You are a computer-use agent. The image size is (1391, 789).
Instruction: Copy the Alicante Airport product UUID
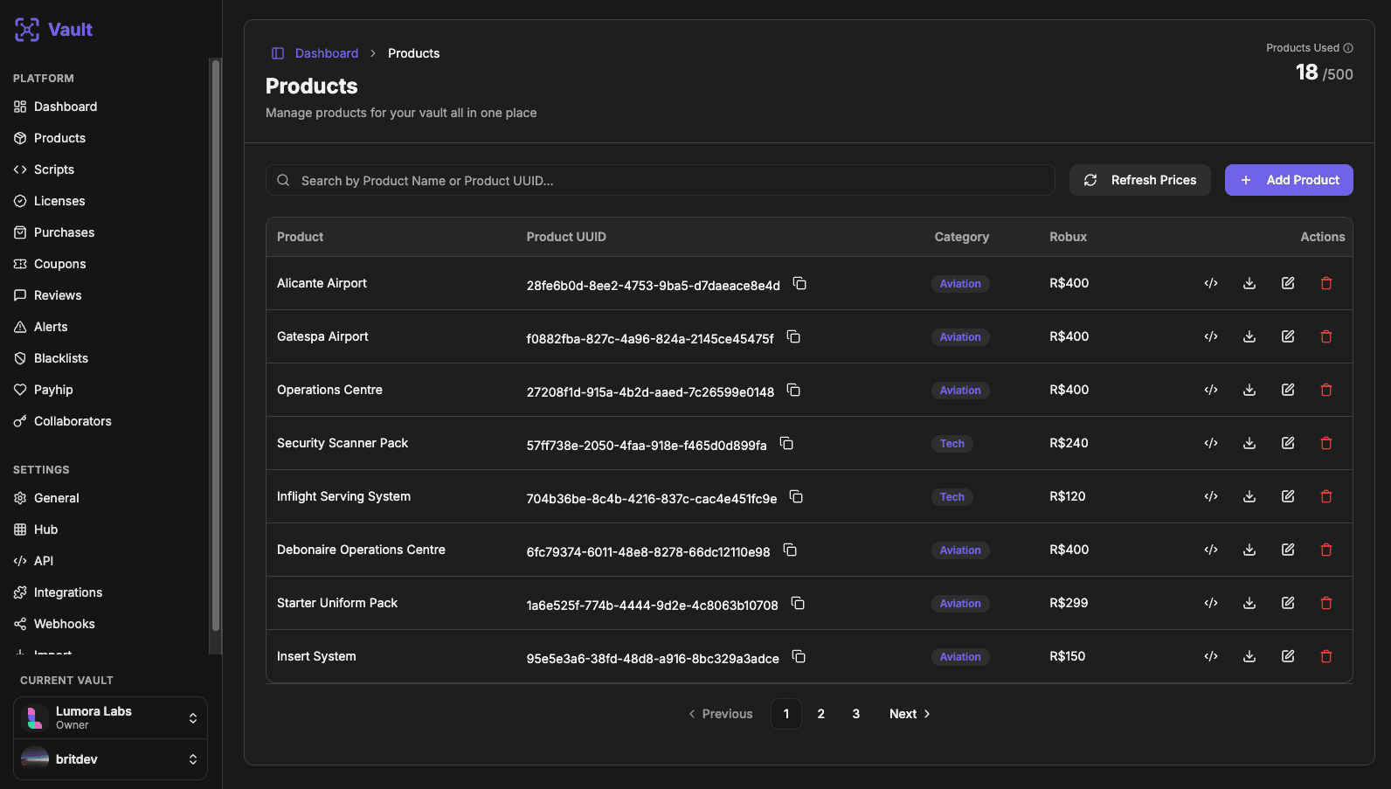(x=799, y=283)
